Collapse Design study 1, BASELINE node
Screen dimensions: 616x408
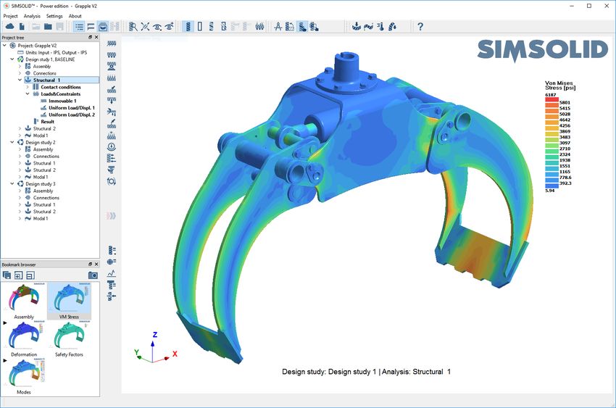(12, 59)
